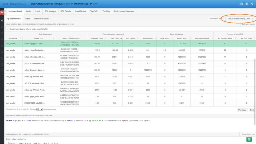Click the magnifier icon in search box
The width and height of the screenshot is (256, 144).
(7, 29)
